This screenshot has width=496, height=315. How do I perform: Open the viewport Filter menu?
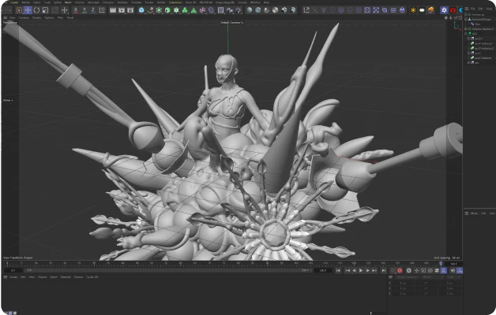pyautogui.click(x=60, y=17)
